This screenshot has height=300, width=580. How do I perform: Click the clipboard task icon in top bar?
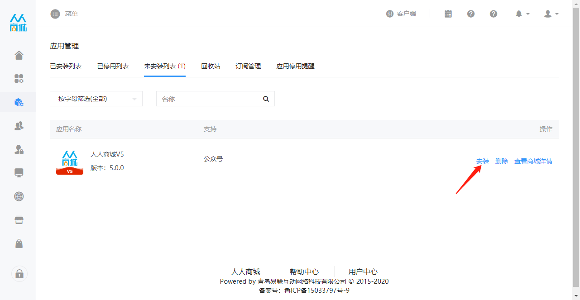pyautogui.click(x=448, y=14)
